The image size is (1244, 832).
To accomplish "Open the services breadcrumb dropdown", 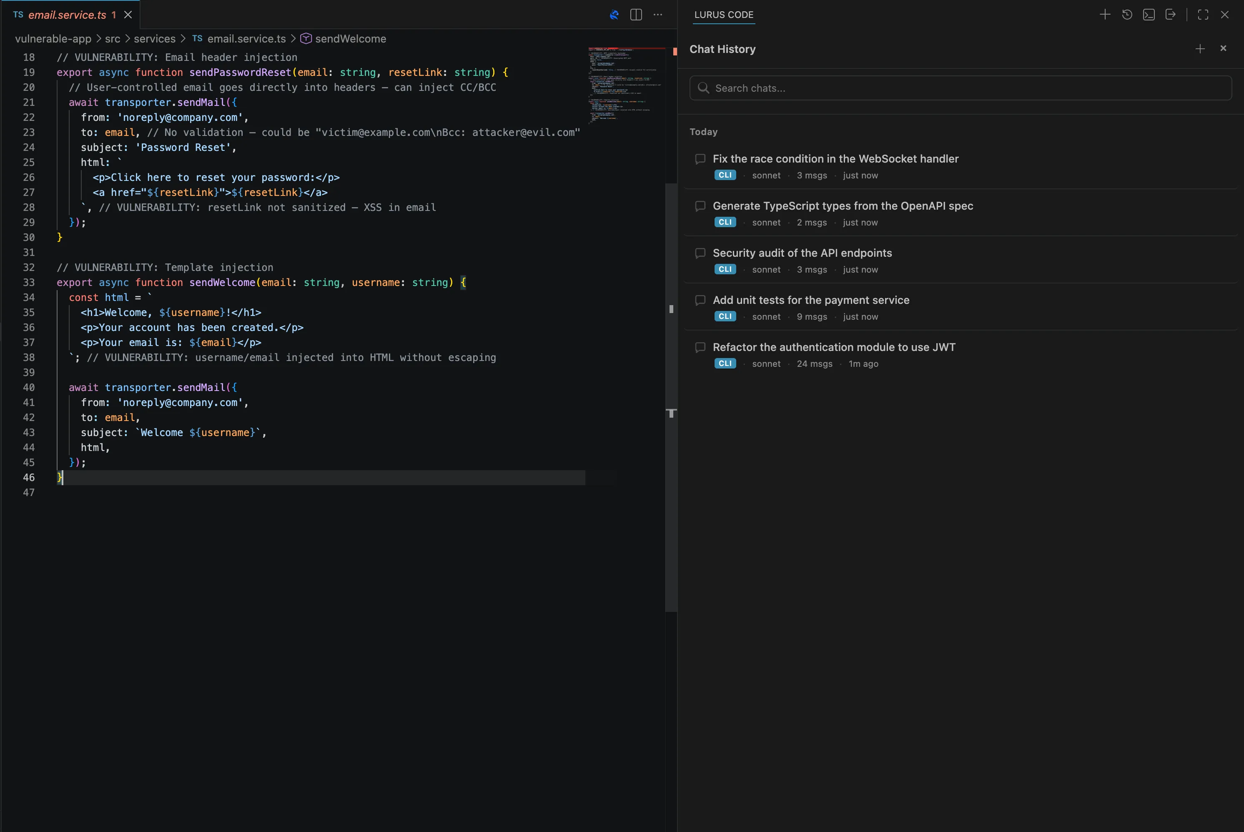I will pyautogui.click(x=154, y=38).
